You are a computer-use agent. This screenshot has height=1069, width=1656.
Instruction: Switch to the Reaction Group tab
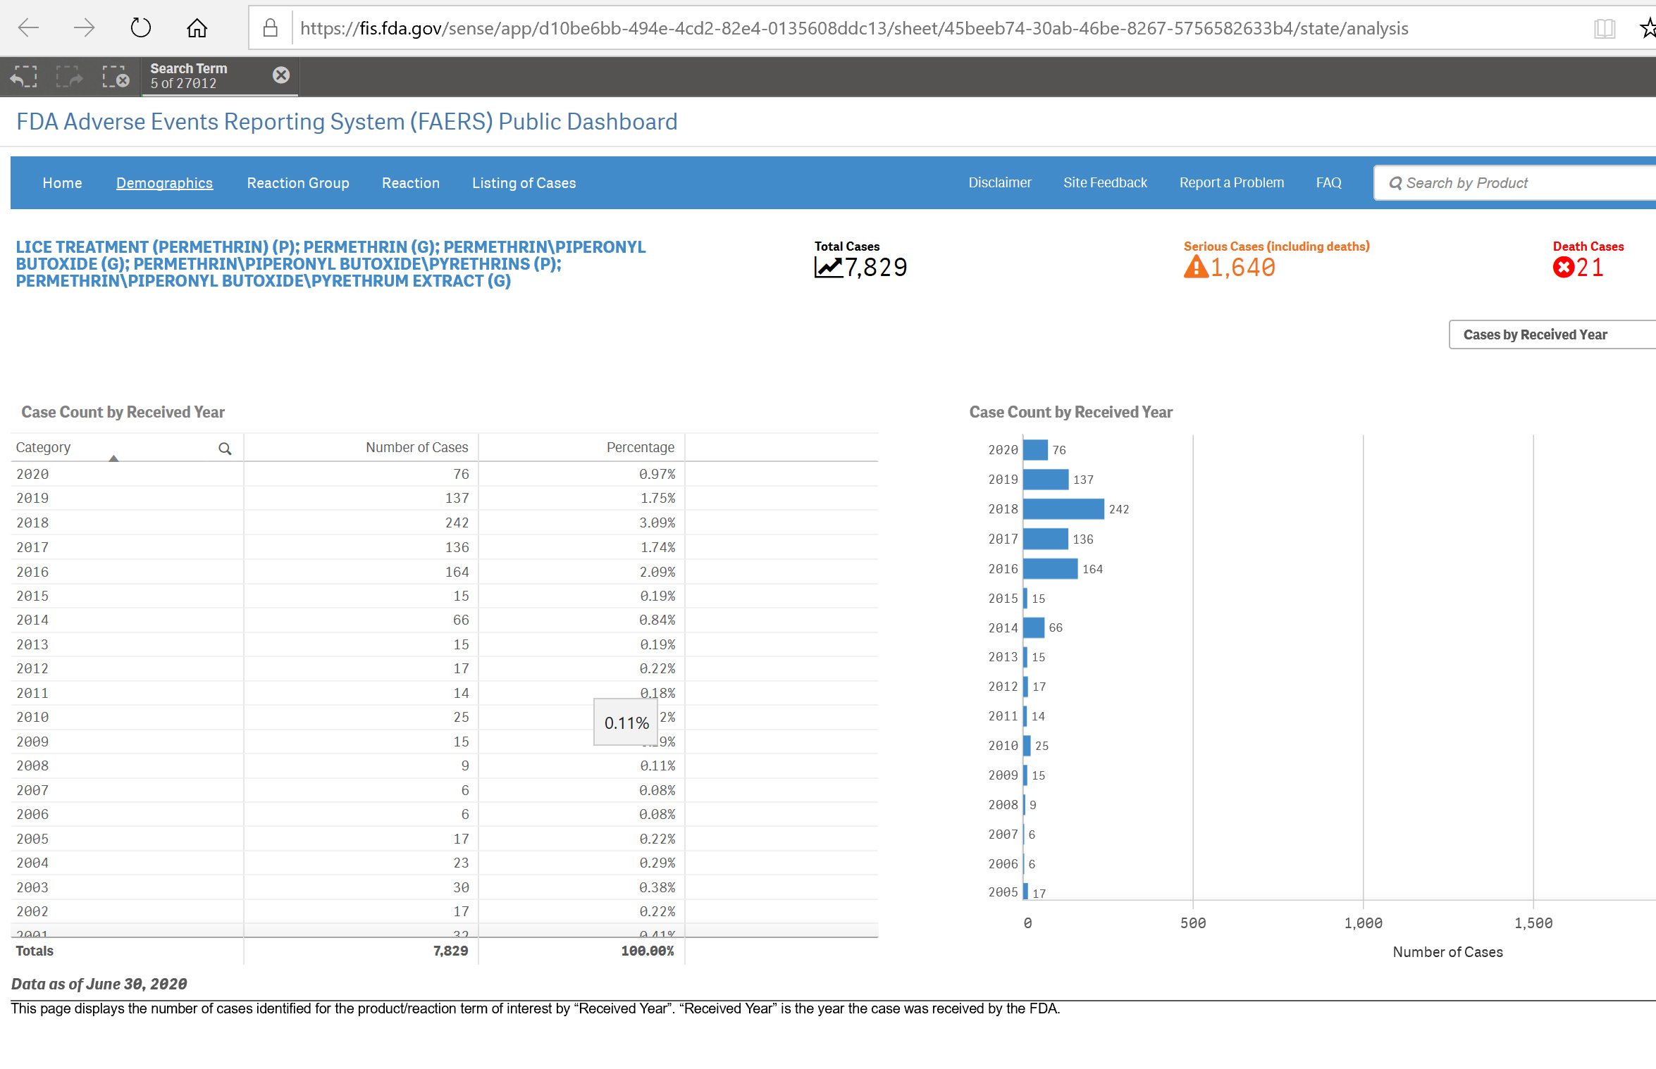pos(297,183)
